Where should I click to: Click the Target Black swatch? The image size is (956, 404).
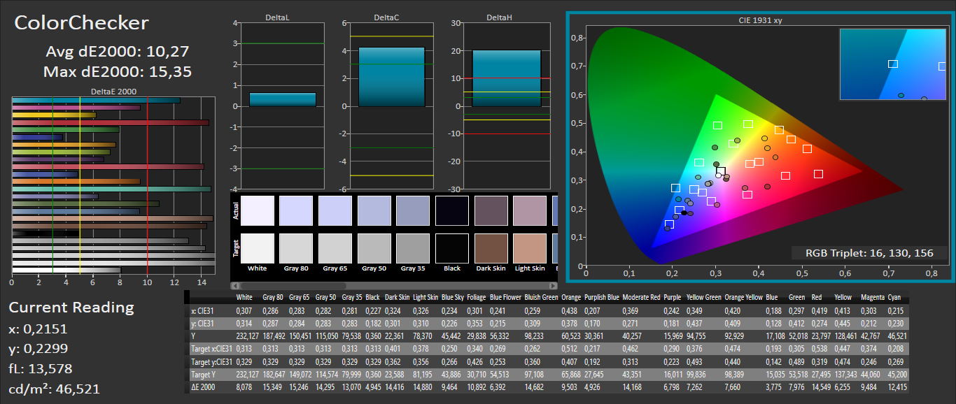(x=452, y=248)
